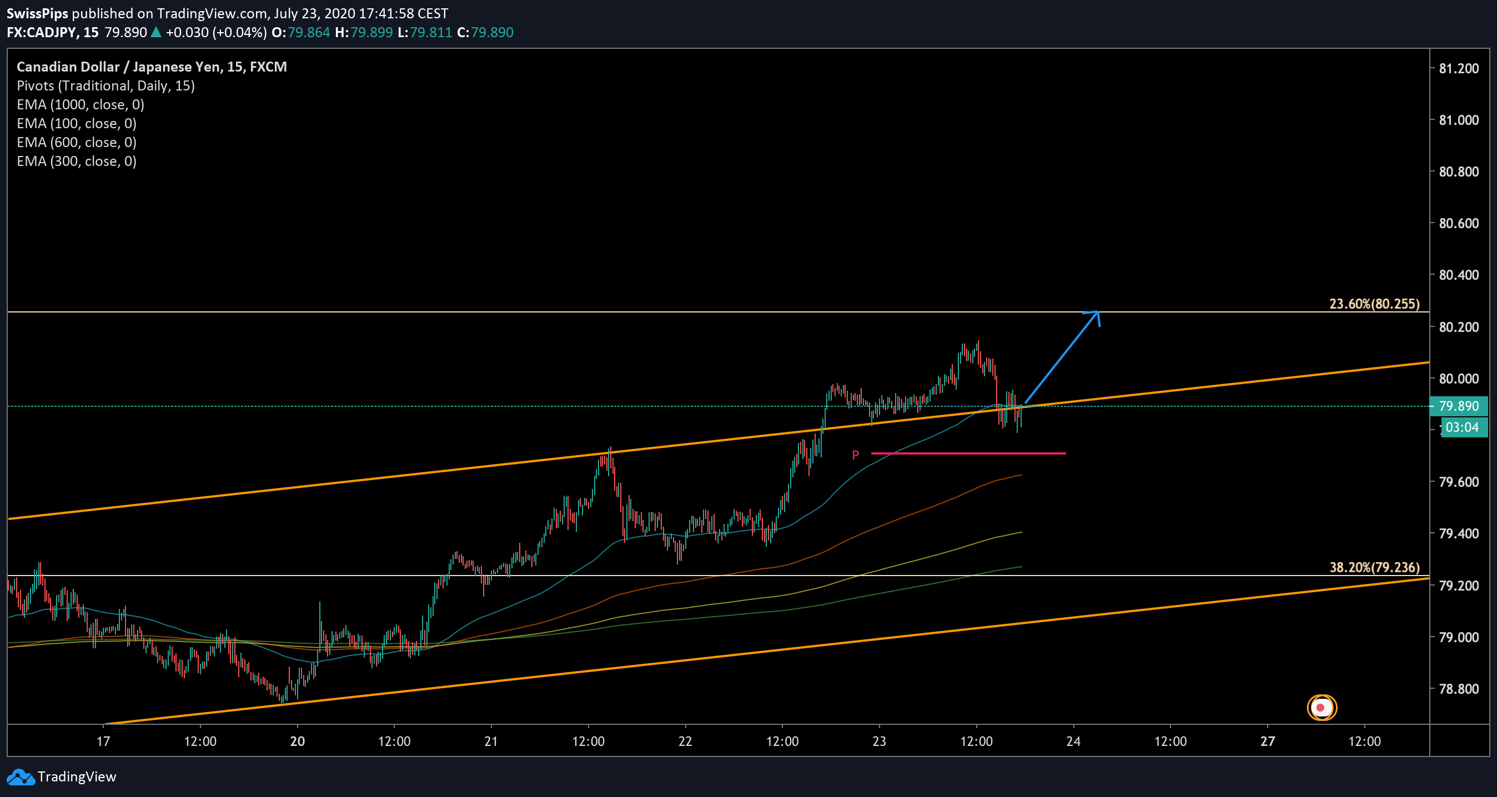The height and width of the screenshot is (797, 1497).
Task: Click the current price tag 79.890
Action: click(1459, 406)
